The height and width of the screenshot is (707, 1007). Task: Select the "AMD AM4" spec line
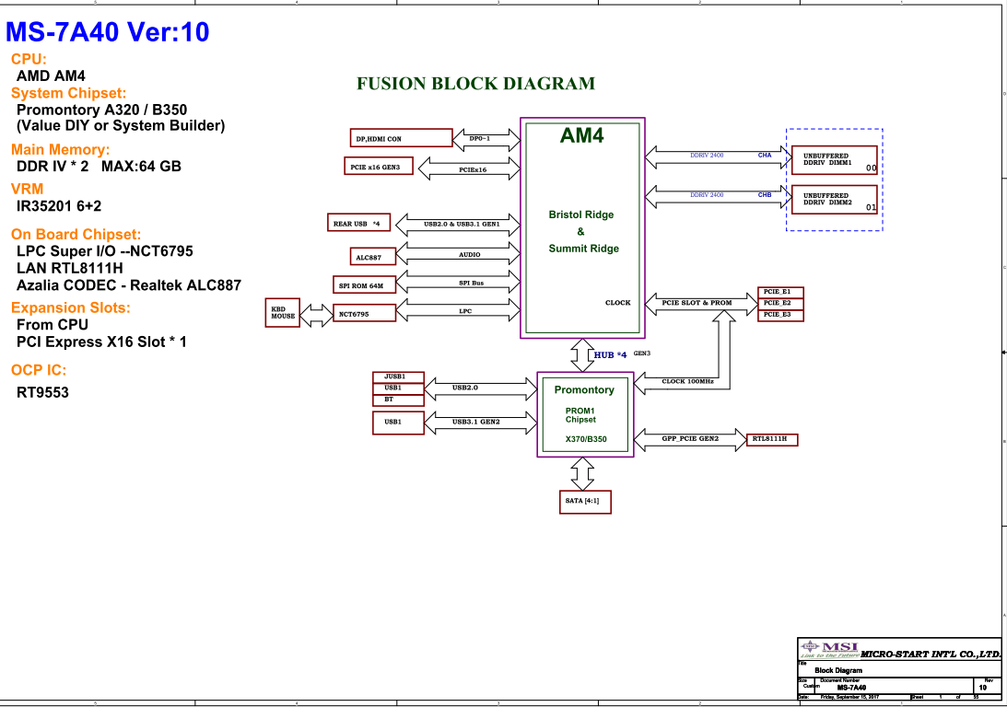[x=51, y=75]
